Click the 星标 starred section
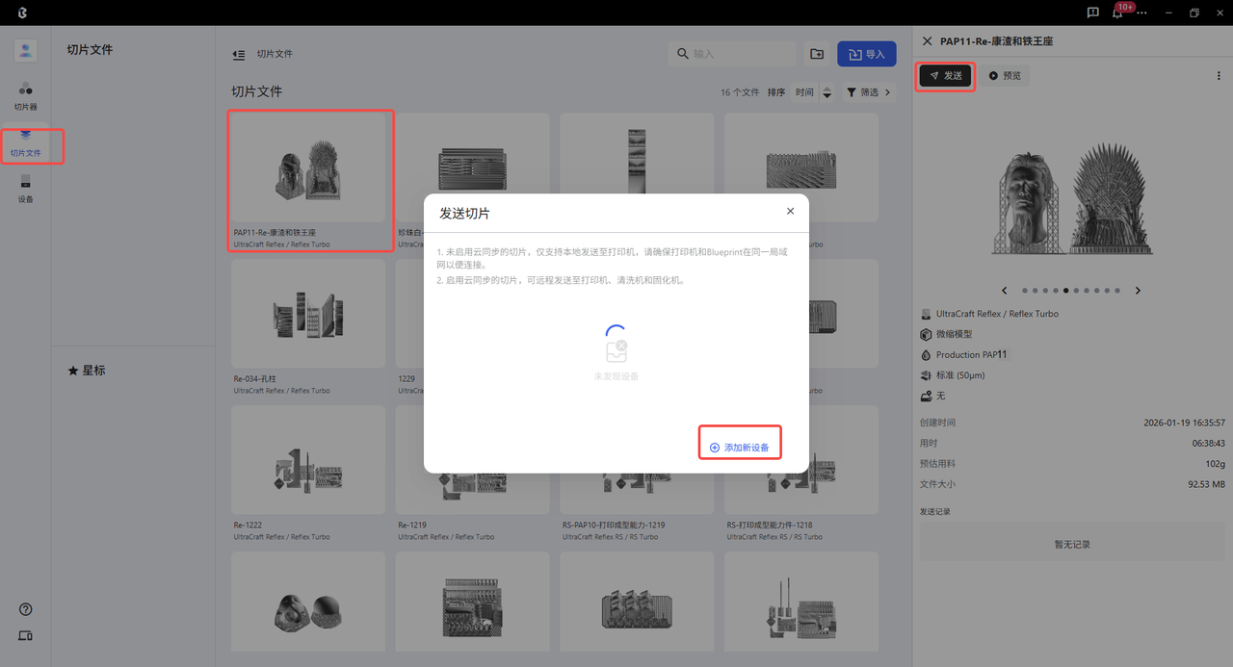1233x667 pixels. coord(87,371)
